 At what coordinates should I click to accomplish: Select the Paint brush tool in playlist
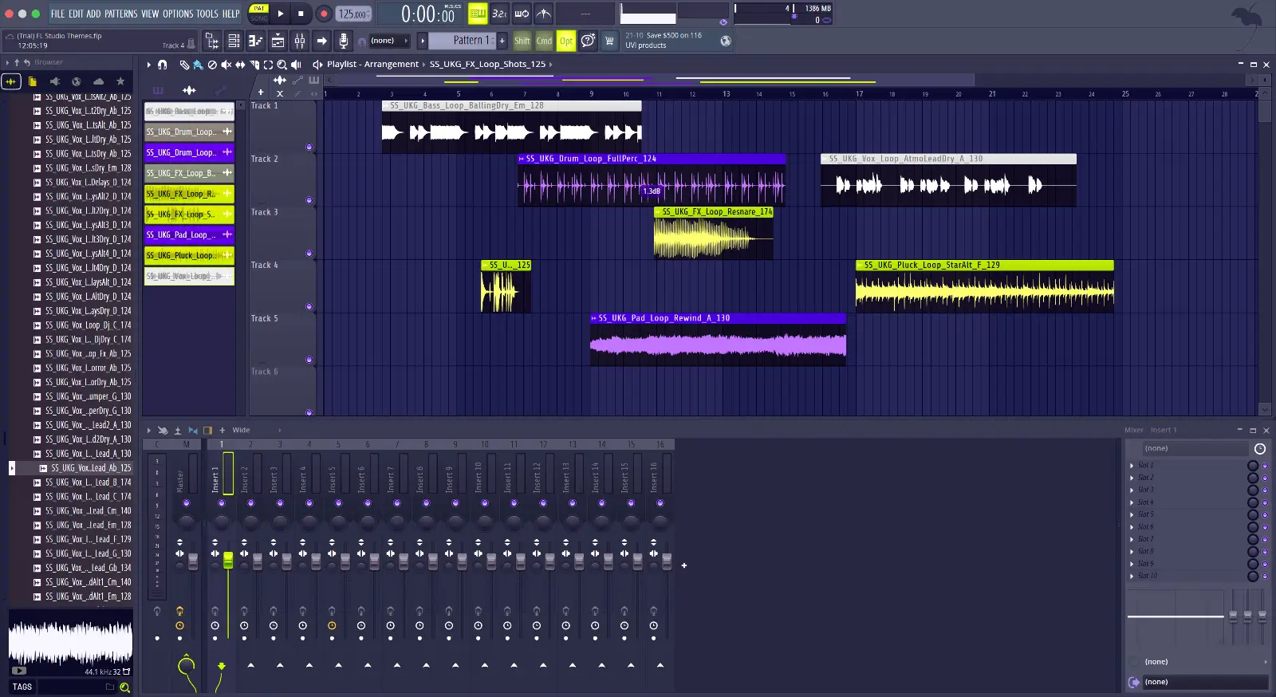pyautogui.click(x=198, y=65)
